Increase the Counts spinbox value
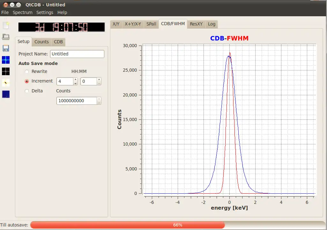The width and height of the screenshot is (327, 230). 99,99
